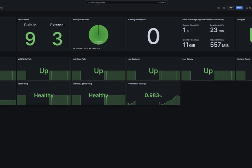Open the Prometheus Storage panel title

(136, 84)
